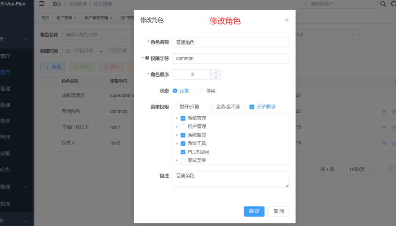This screenshot has width=396, height=226.
Task: Toggle the 全选/全不选 checkbox
Action: tap(211, 107)
